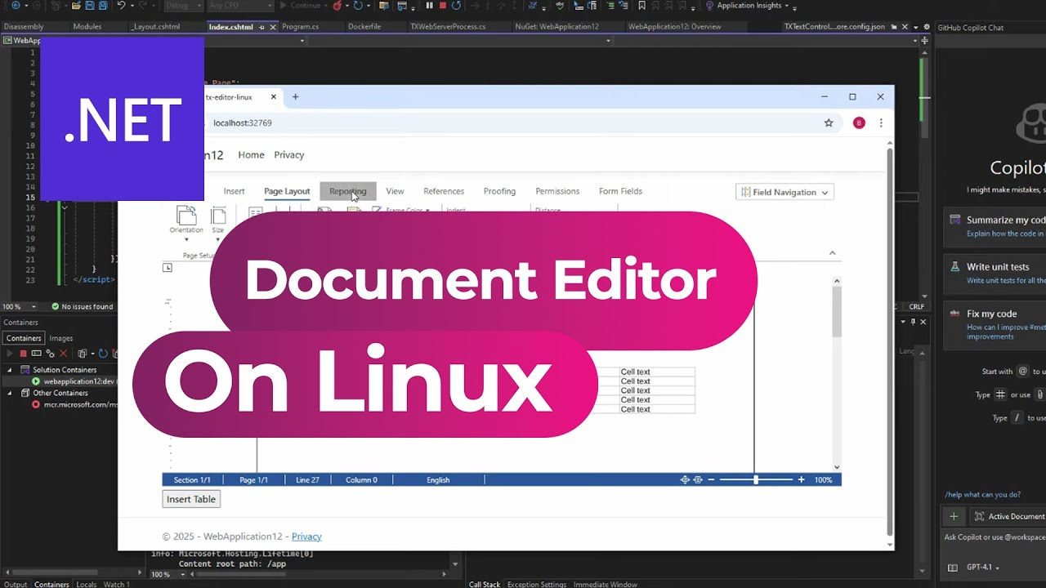This screenshot has height=588, width=1046.
Task: Collapse the Other Containers tree node
Action: tap(11, 393)
